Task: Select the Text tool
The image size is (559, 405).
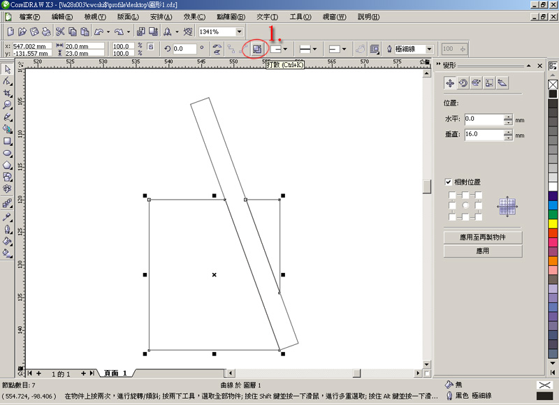Action: (7, 189)
